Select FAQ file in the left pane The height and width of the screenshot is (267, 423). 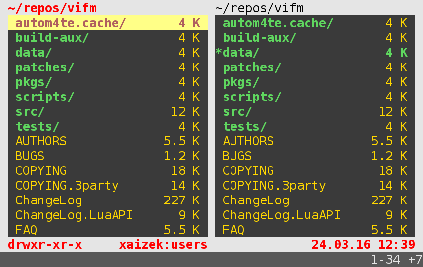108,230
